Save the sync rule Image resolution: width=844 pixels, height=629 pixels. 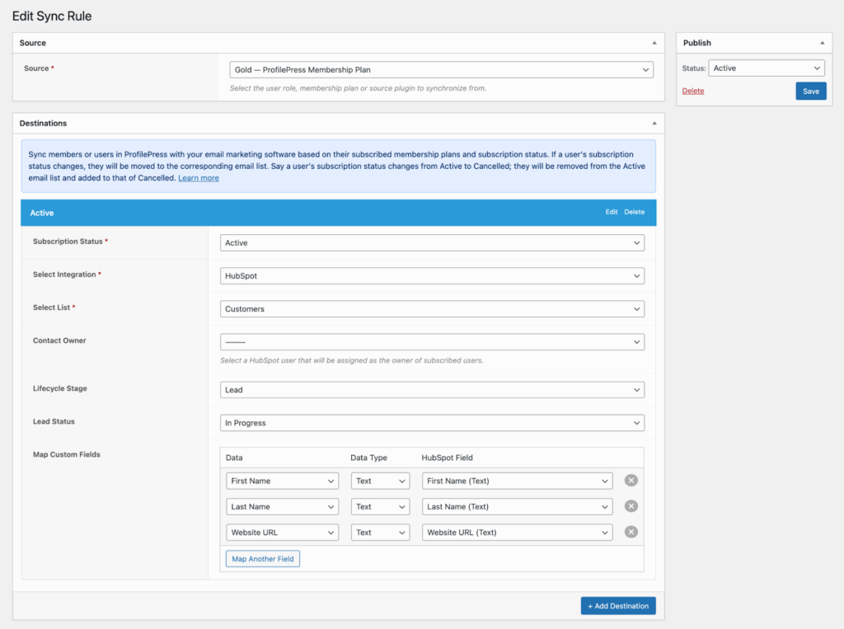pyautogui.click(x=810, y=91)
